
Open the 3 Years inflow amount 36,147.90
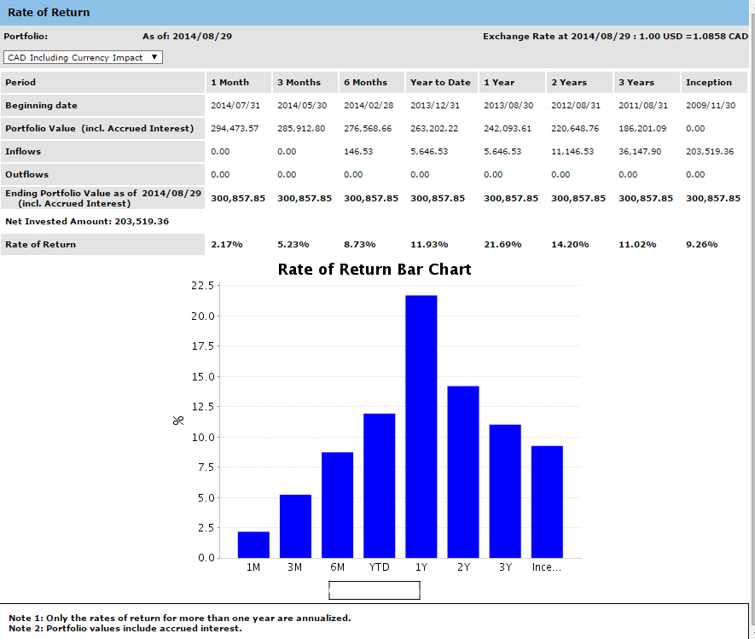[640, 152]
